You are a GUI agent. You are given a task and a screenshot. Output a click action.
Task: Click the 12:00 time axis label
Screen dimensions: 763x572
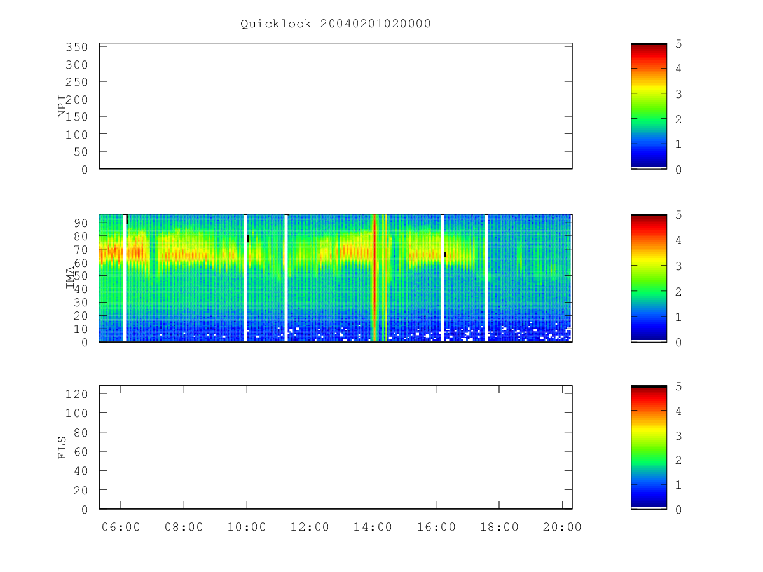(310, 527)
